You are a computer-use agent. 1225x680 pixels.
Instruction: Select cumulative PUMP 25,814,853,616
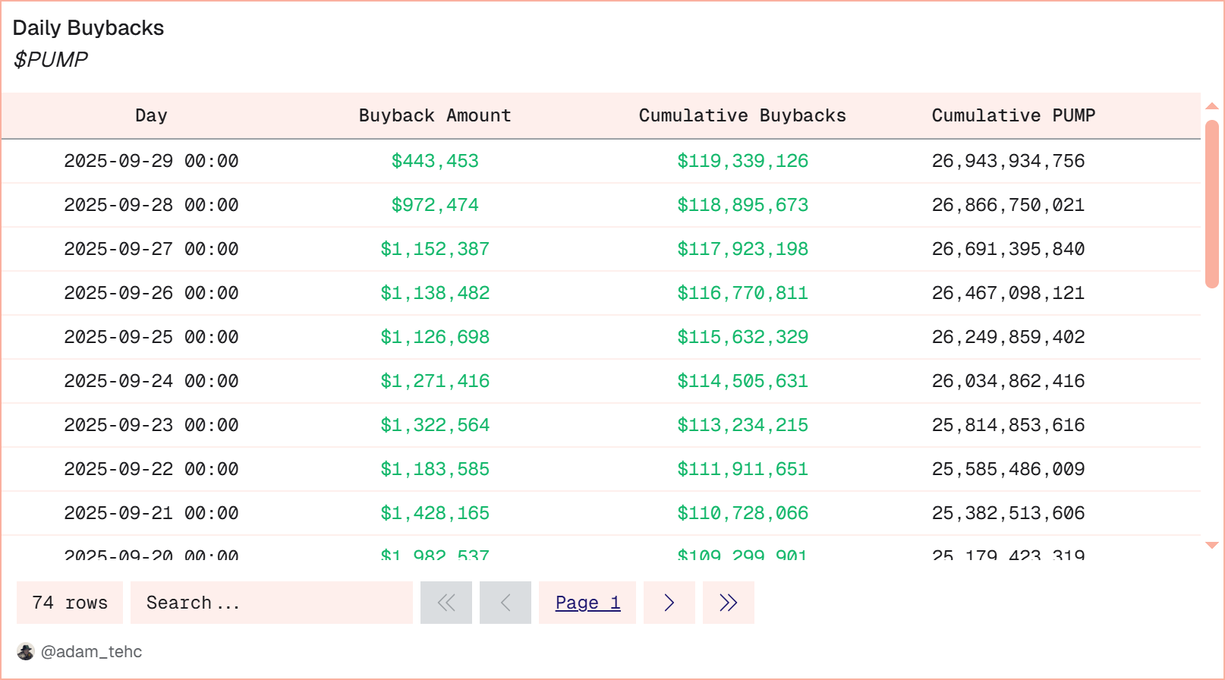(x=1008, y=425)
